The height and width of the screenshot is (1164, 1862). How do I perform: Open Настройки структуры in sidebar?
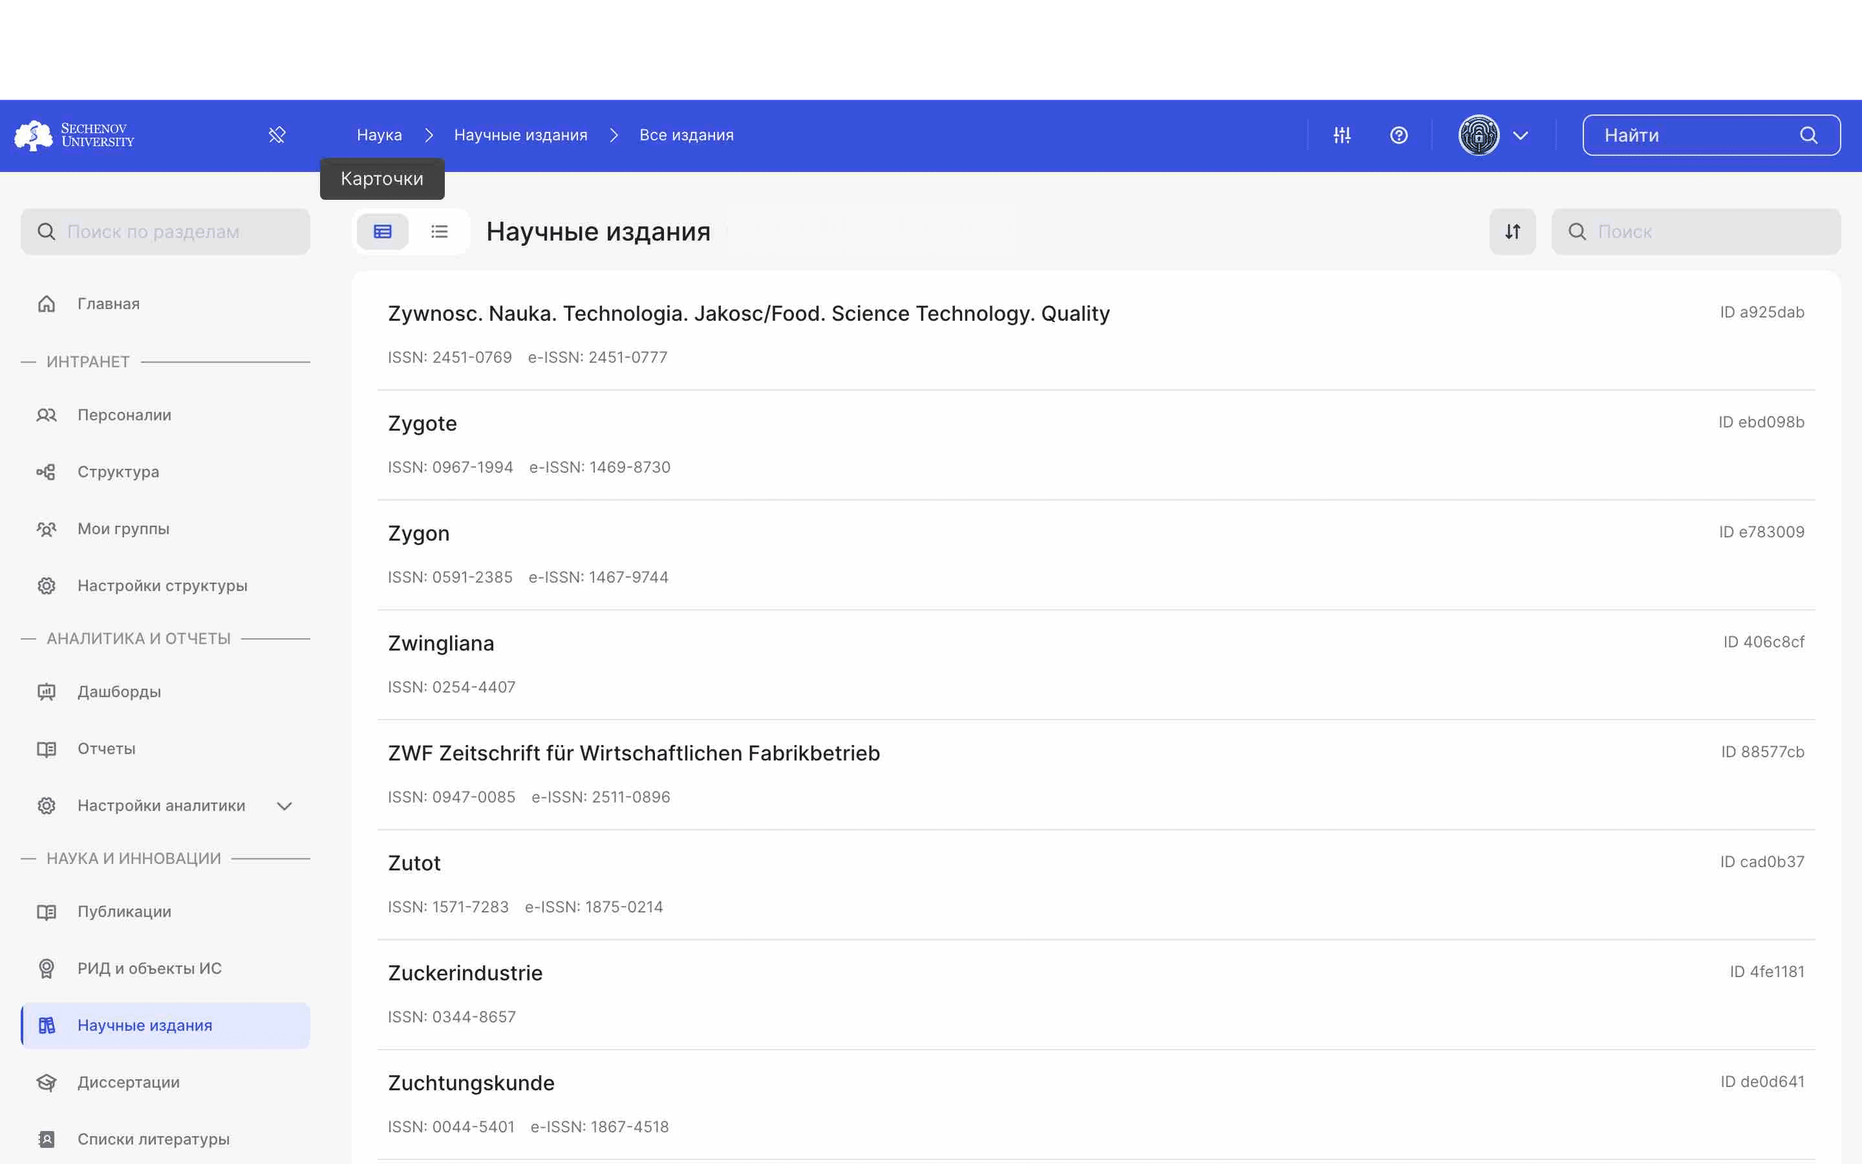click(x=166, y=586)
